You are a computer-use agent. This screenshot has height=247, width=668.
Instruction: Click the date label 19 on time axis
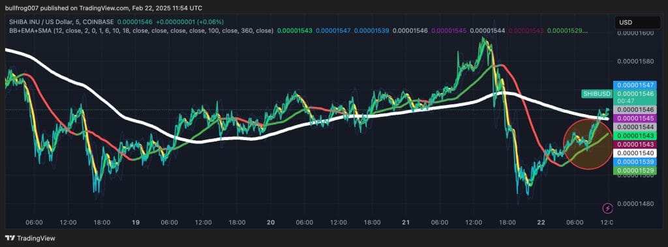click(x=136, y=222)
